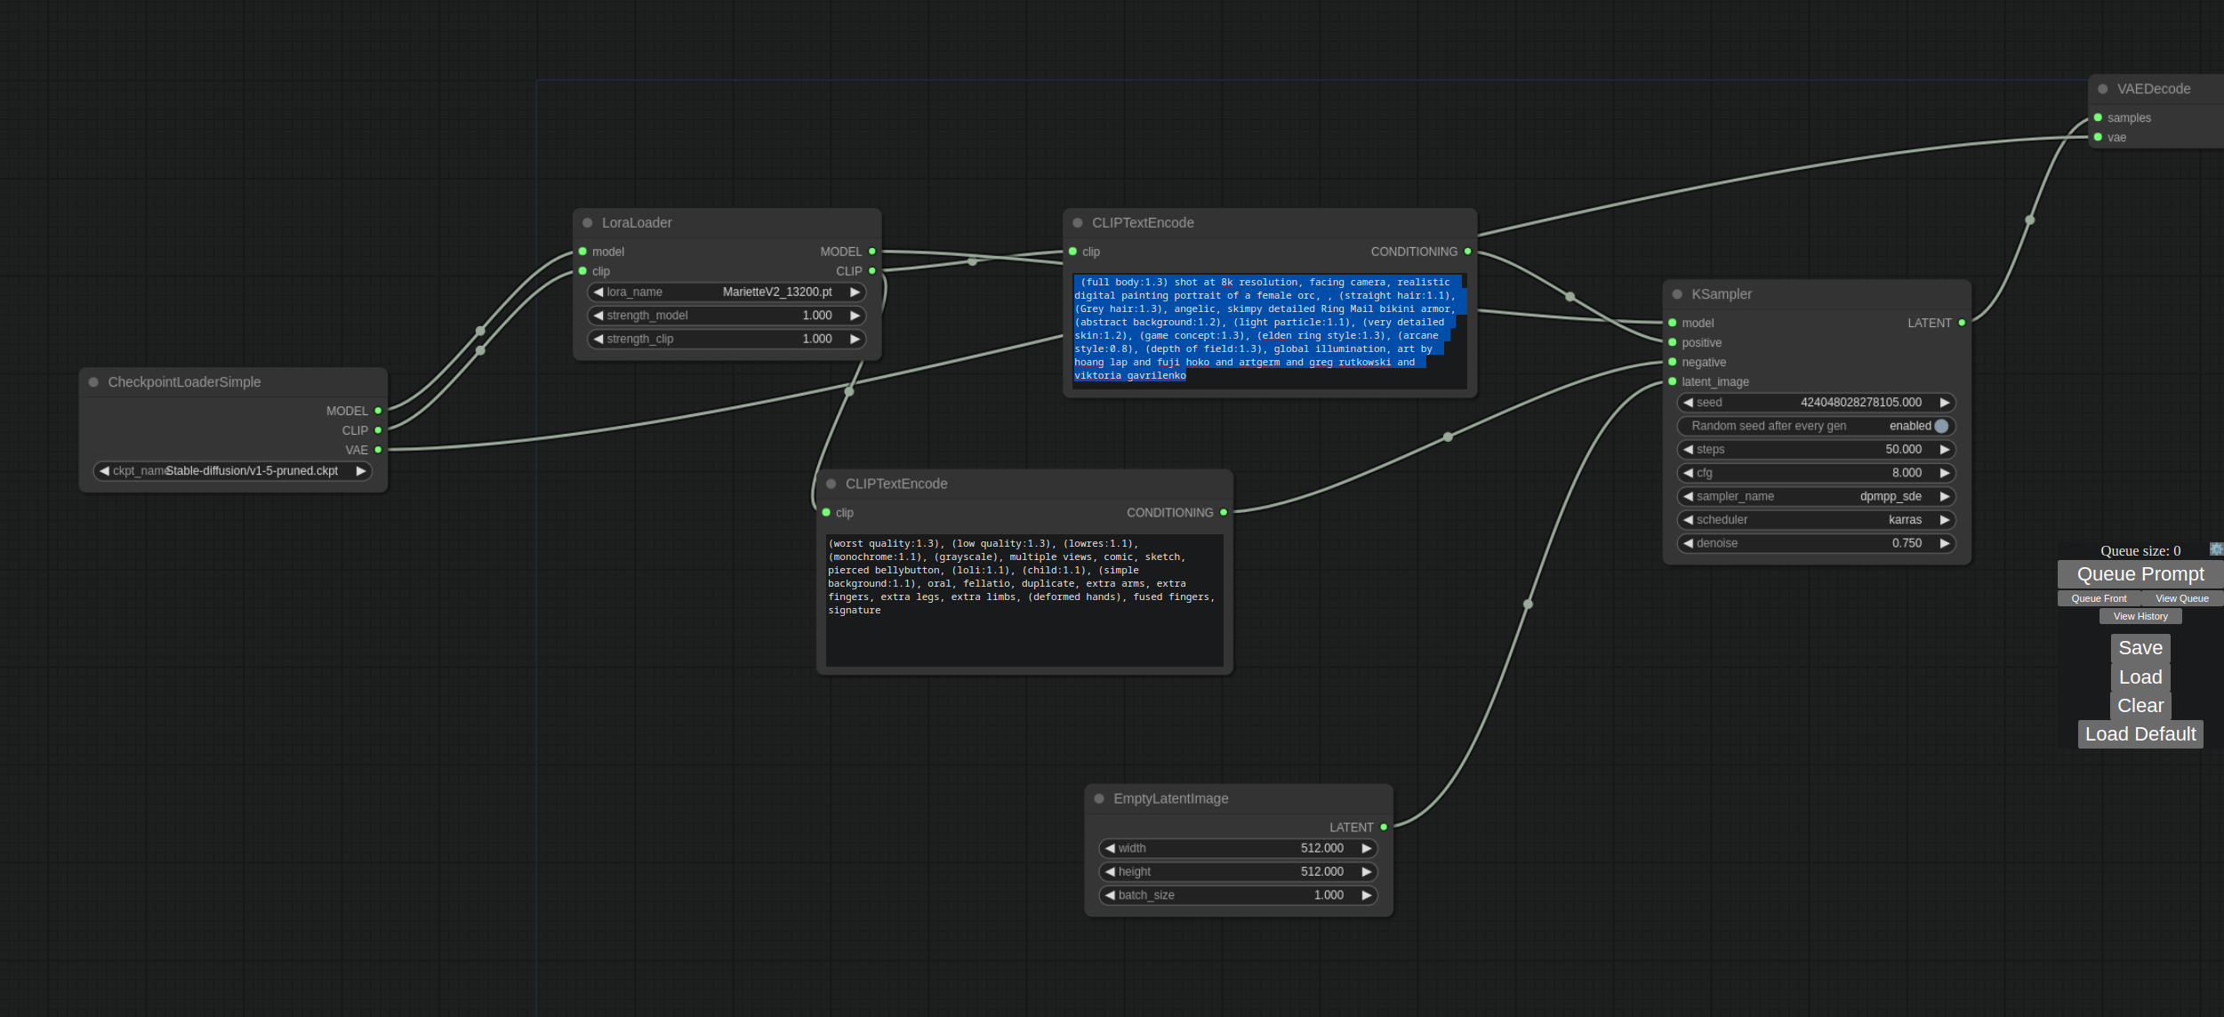This screenshot has width=2224, height=1017.
Task: Click the EmptyLatentImage LATENT output connector
Action: (x=1384, y=827)
